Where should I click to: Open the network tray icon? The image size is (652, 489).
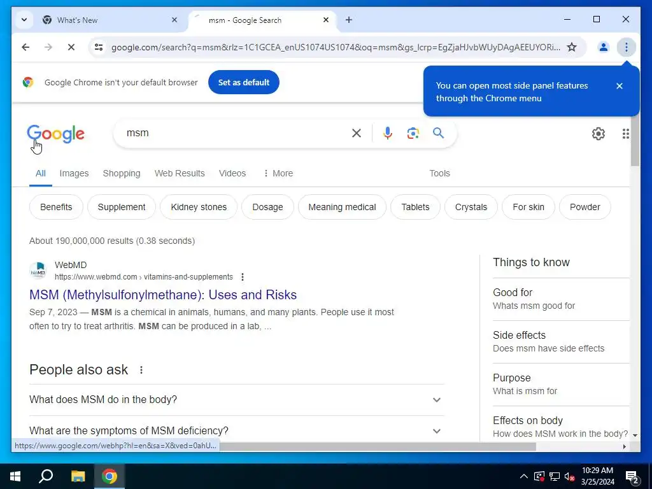tap(555, 476)
